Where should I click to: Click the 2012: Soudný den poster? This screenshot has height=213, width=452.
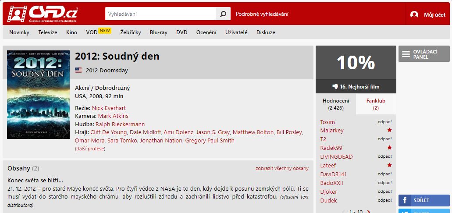coord(38,95)
